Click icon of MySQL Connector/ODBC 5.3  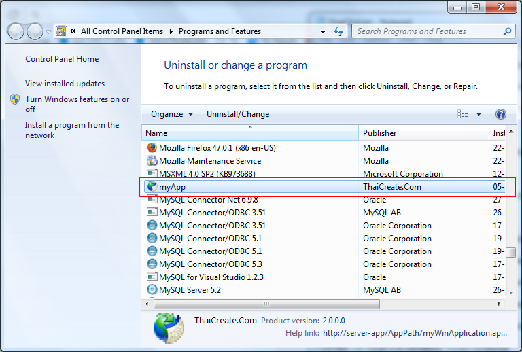(x=152, y=264)
